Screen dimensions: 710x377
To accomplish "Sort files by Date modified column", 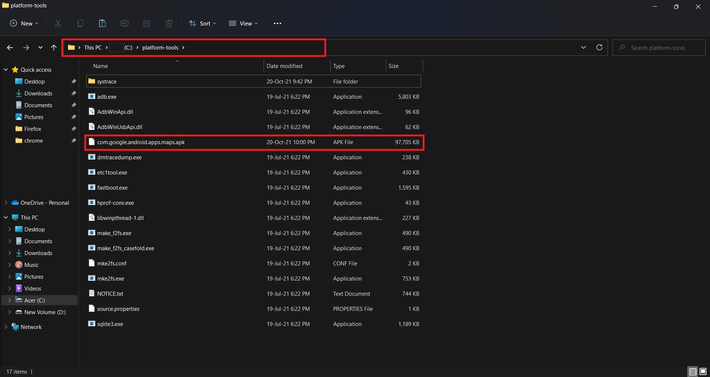I will tap(284, 66).
